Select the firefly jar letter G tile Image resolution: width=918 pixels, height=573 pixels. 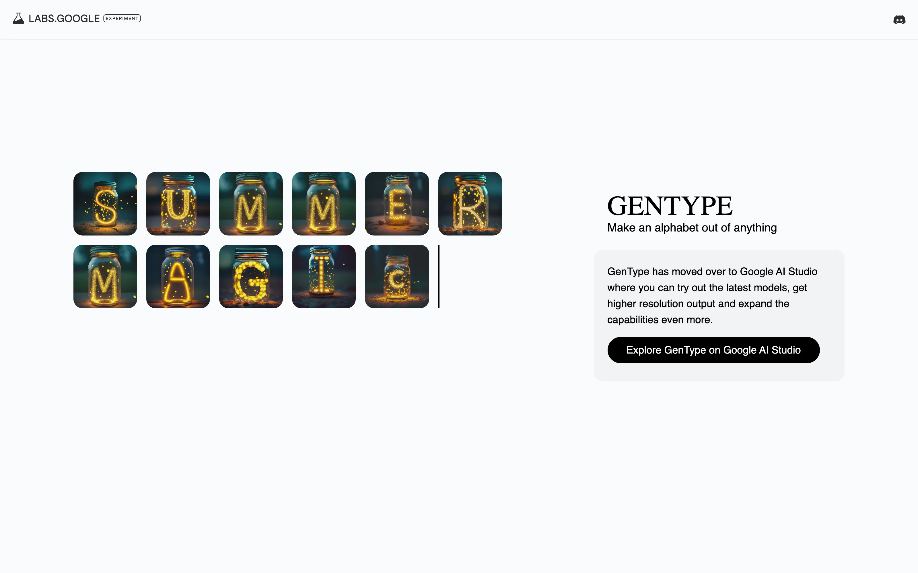pyautogui.click(x=251, y=276)
